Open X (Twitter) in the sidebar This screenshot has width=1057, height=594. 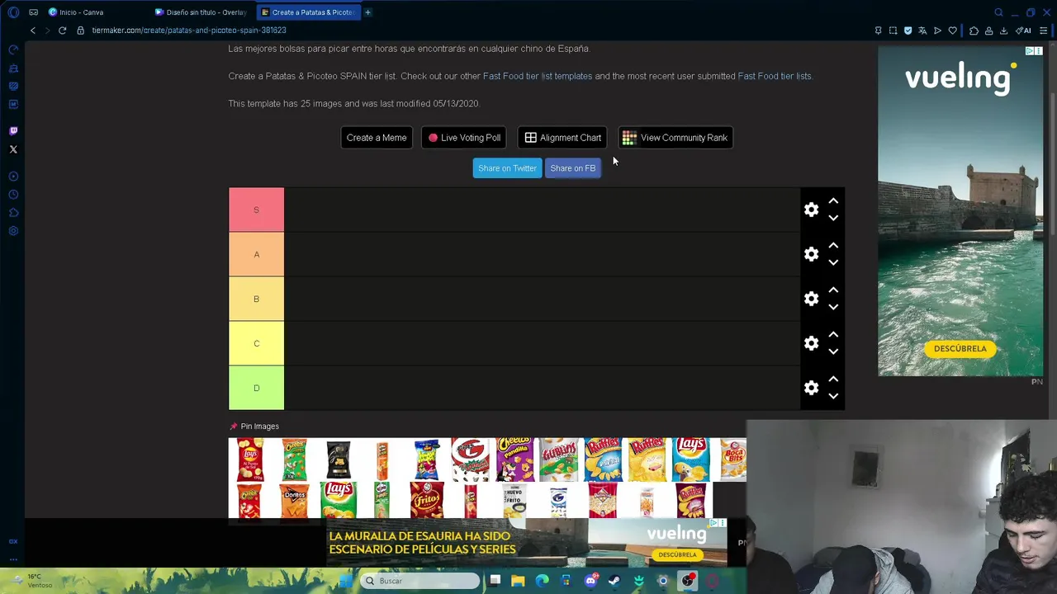click(13, 149)
